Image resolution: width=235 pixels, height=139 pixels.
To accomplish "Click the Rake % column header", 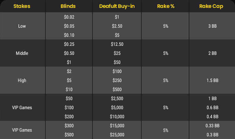I will click(x=166, y=6).
